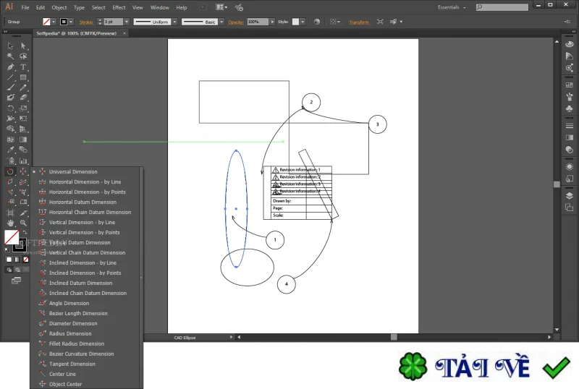
Task: Click the Transform panel link
Action: click(x=359, y=22)
